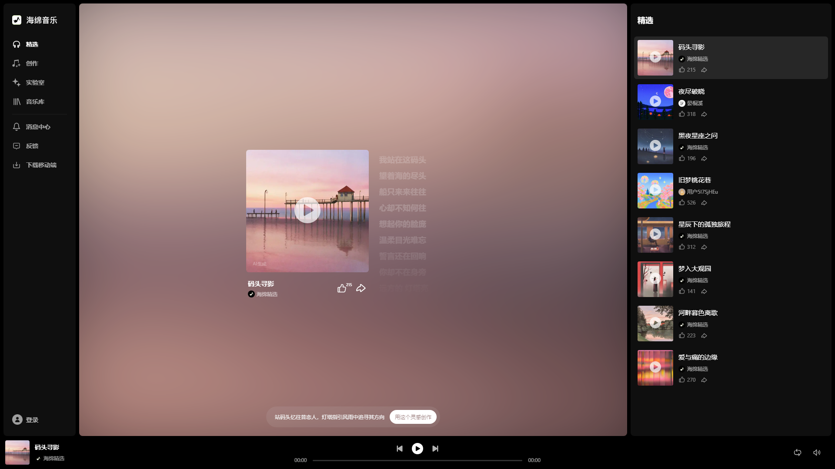Viewport: 835px width, 469px height.
Task: Click the 用这个灵感创作 button
Action: (413, 417)
